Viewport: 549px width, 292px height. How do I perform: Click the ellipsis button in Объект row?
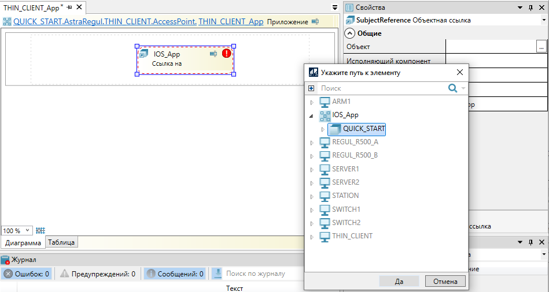tap(541, 47)
